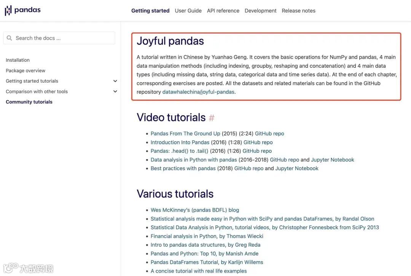The height and width of the screenshot is (276, 411).
Task: Open A concise tutorial with real life examples
Action: tap(199, 271)
